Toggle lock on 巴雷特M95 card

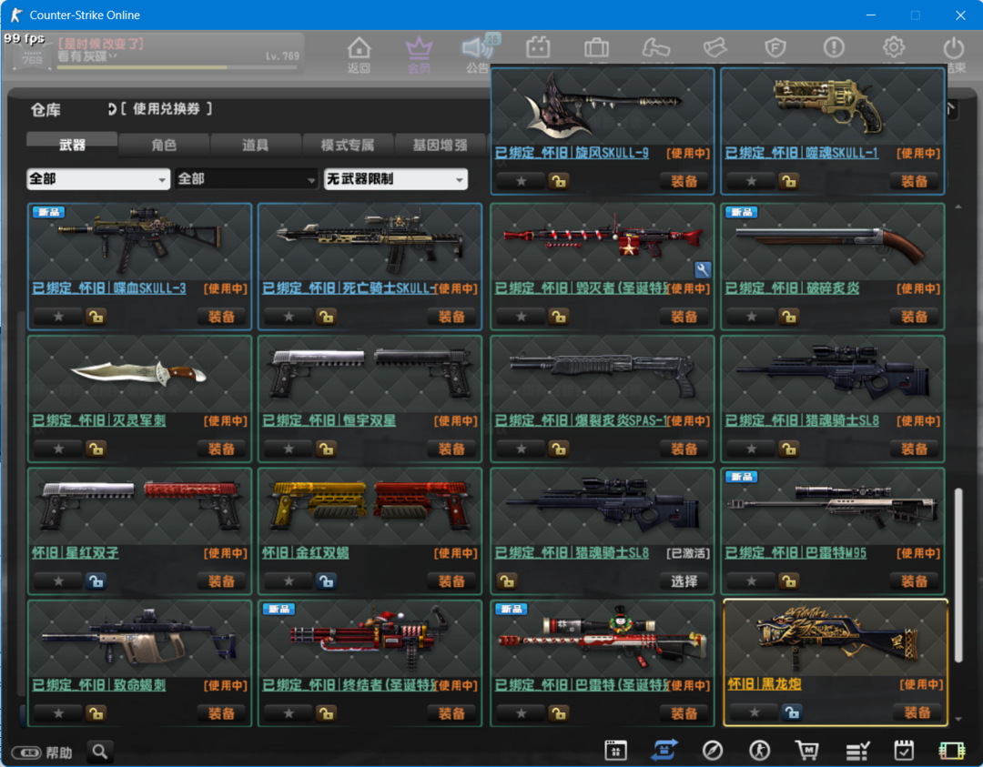click(x=788, y=580)
